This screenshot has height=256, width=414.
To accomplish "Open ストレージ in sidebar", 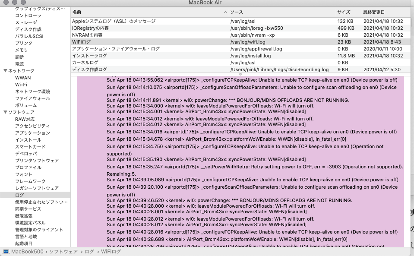I will 26,22.
